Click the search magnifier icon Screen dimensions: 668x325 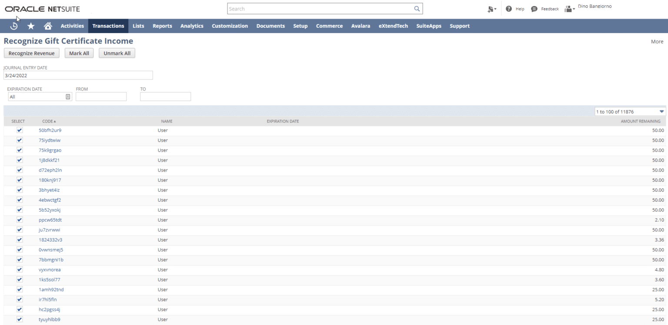click(417, 8)
